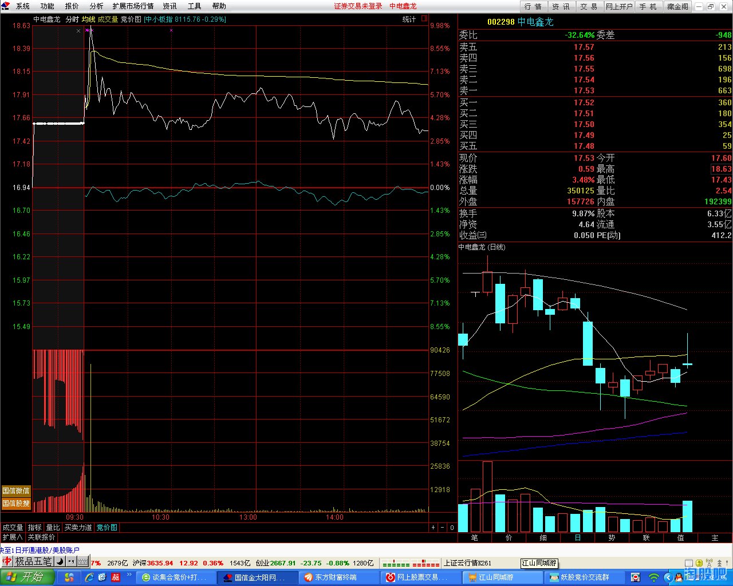733x586 pixels.
Task: Open the 报价 menu
Action: (72, 6)
